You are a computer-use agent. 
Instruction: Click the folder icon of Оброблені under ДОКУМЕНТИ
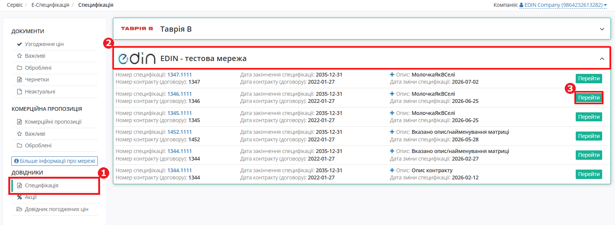(19, 68)
